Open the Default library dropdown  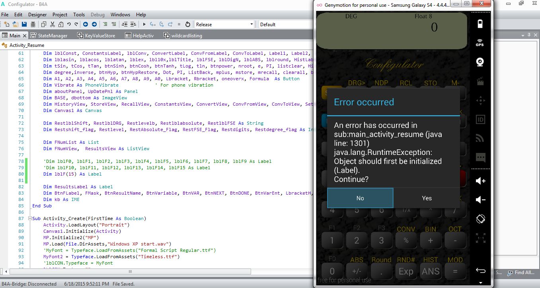click(x=286, y=24)
